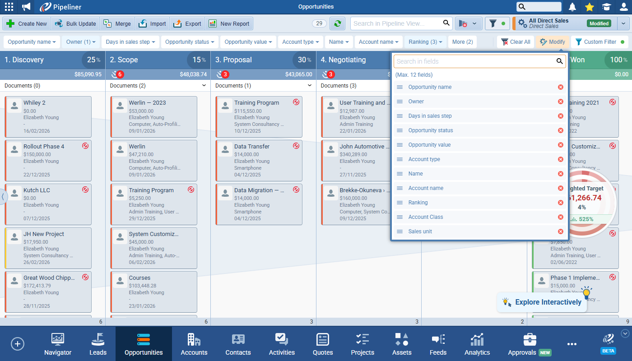This screenshot has width=632, height=361.
Task: Click the round plus add button
Action: tap(18, 344)
